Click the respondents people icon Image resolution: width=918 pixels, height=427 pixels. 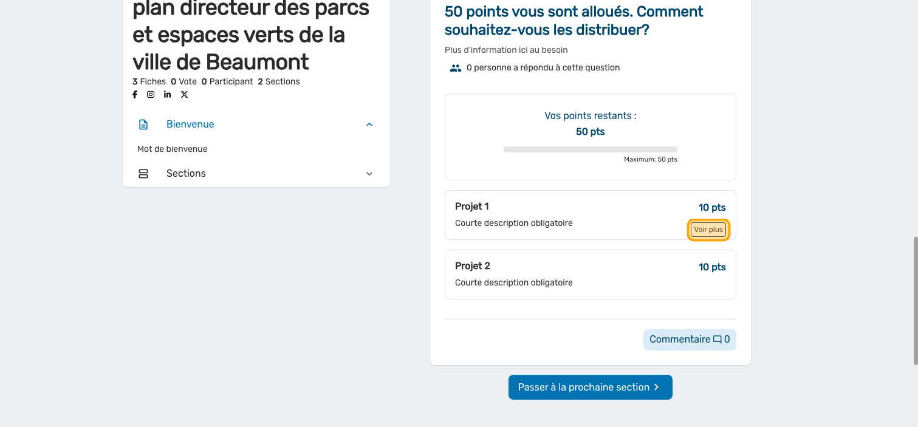(456, 68)
